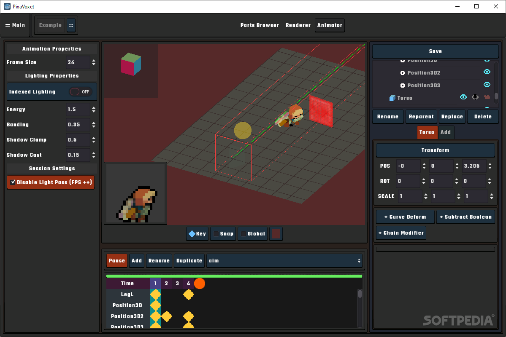
Task: Adjust POS Z stepper beside 3.205
Action: tap(490, 166)
